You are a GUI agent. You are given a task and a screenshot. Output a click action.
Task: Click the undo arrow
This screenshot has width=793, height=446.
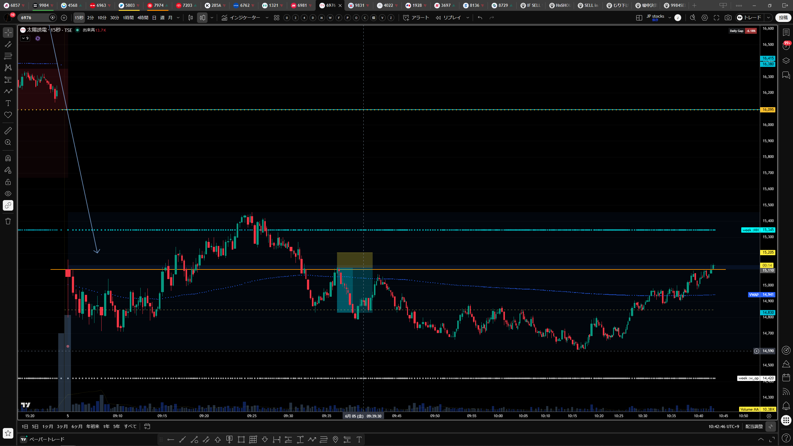pyautogui.click(x=480, y=18)
